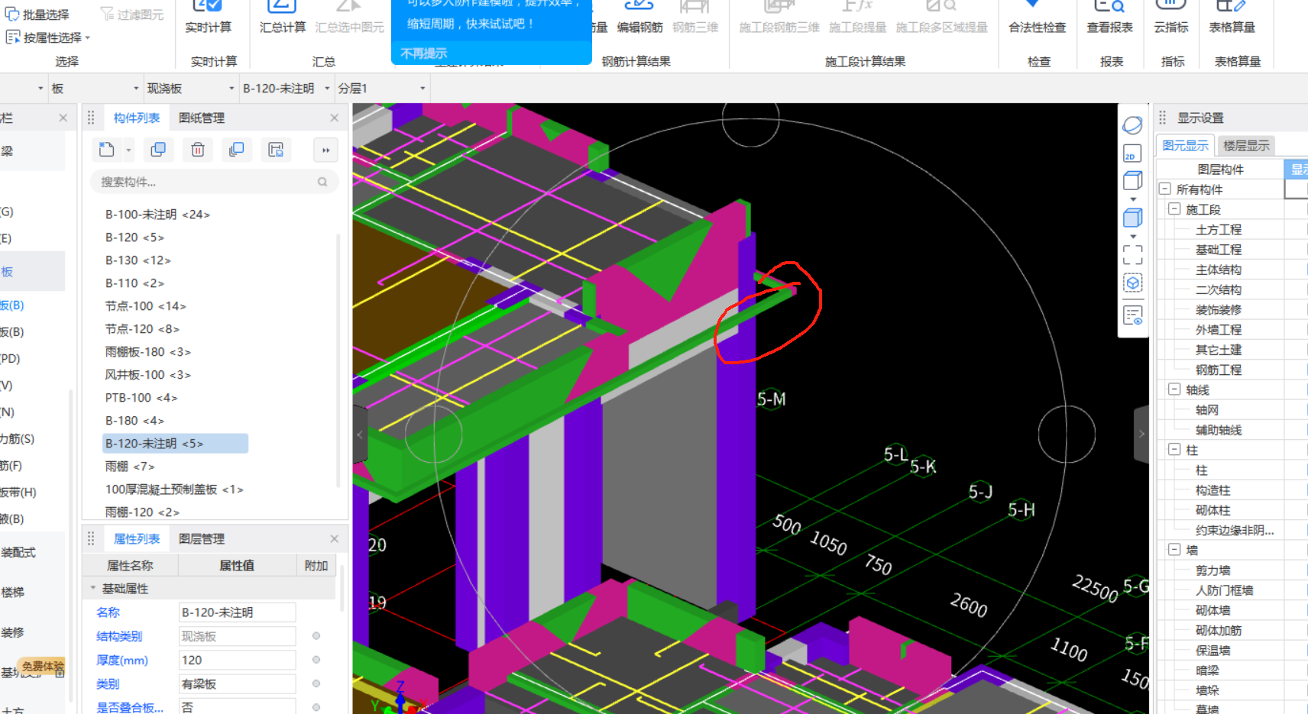Switch to 构件列表 tab

pos(137,118)
